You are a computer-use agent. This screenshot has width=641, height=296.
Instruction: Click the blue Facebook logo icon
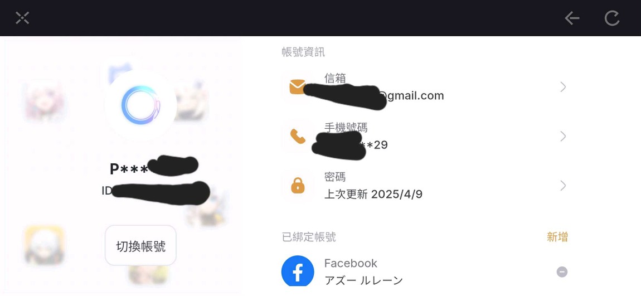point(298,271)
